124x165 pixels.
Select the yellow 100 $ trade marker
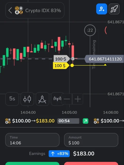pos(61,65)
